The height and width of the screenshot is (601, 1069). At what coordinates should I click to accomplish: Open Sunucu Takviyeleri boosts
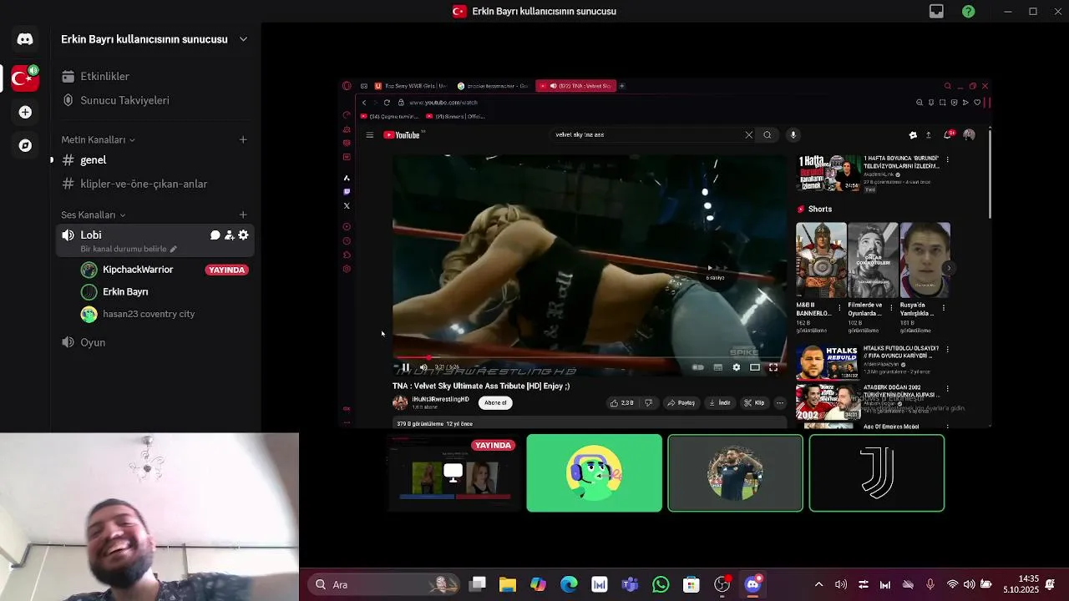124,100
